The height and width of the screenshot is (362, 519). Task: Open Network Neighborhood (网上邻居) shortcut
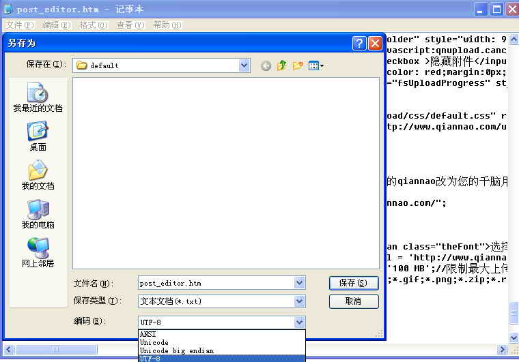coord(38,253)
